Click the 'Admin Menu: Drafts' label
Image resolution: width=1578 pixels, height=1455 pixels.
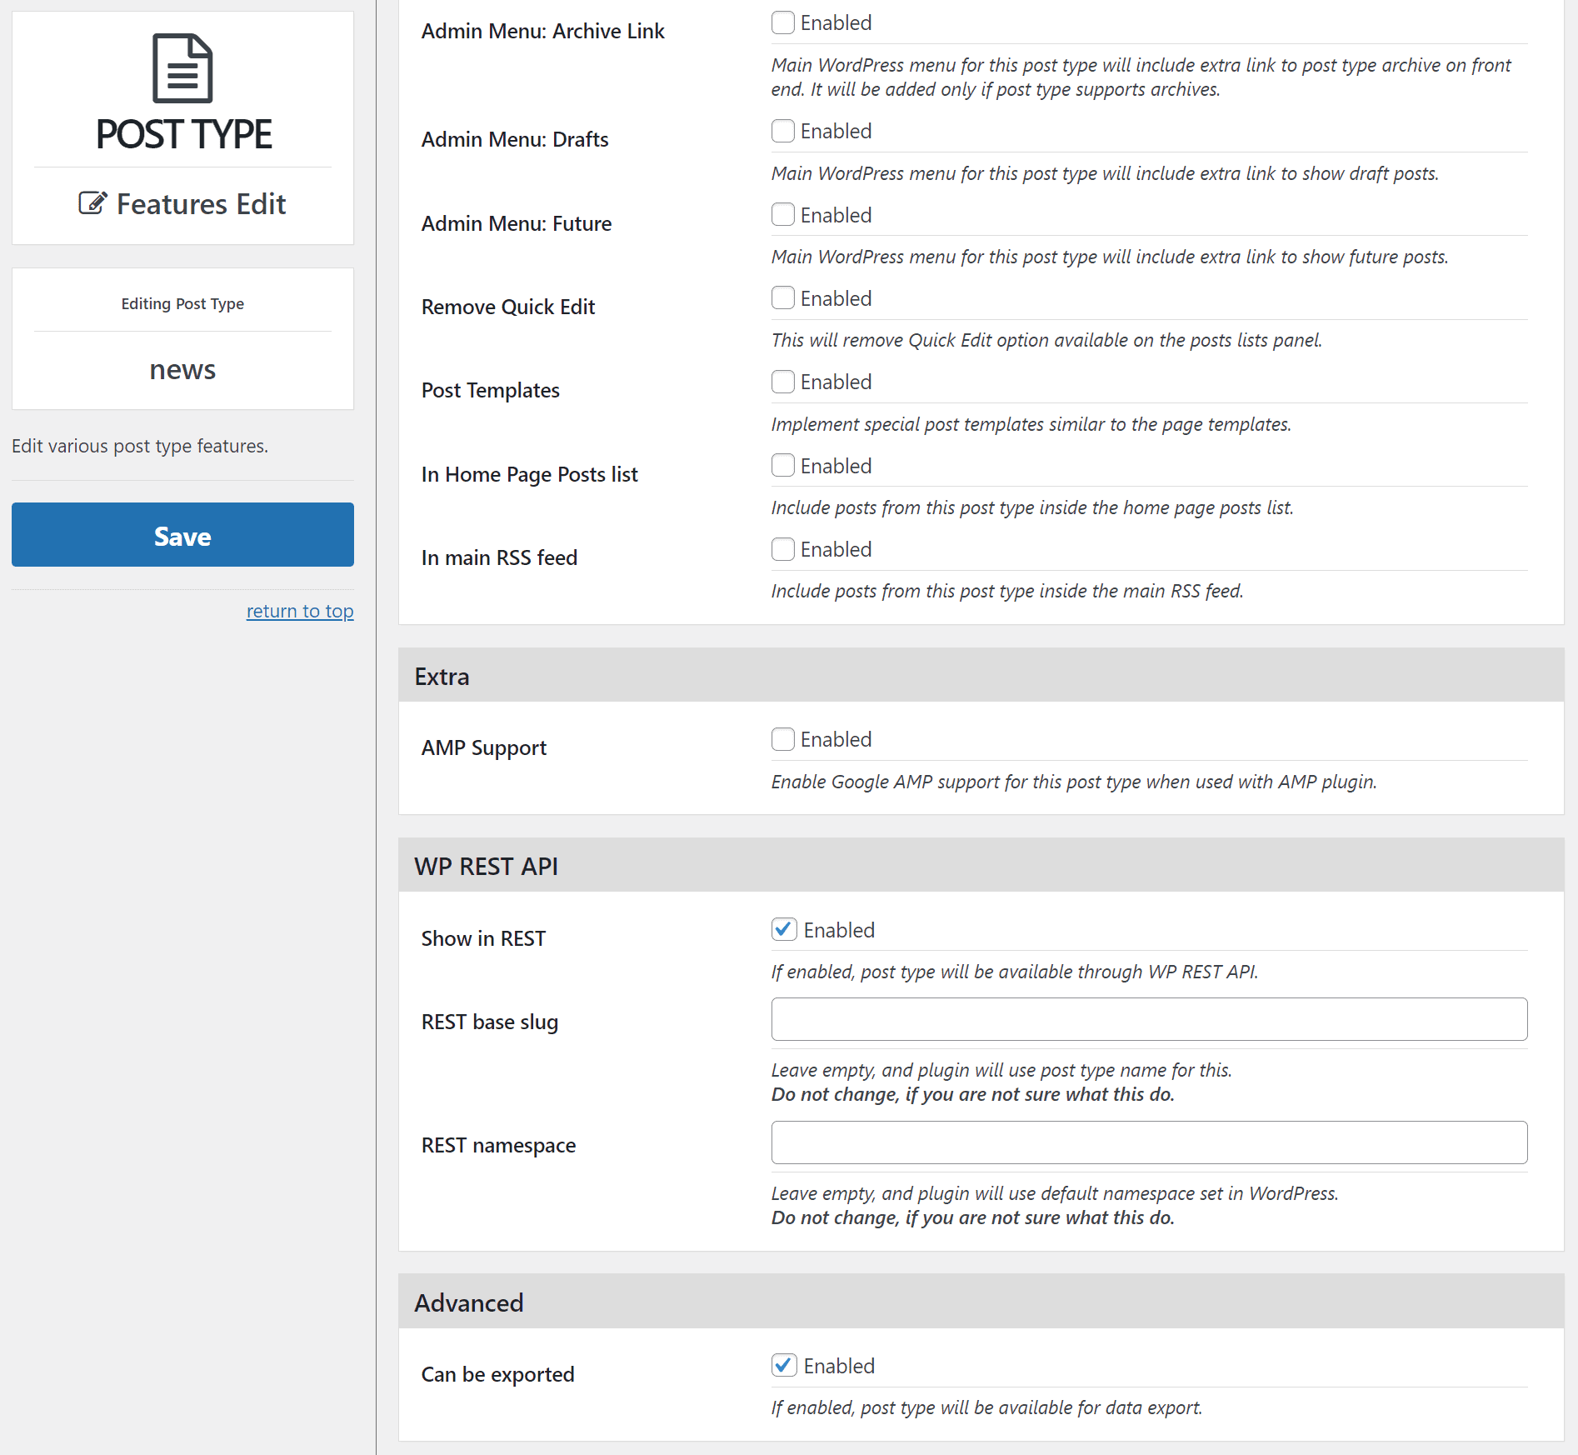tap(515, 140)
